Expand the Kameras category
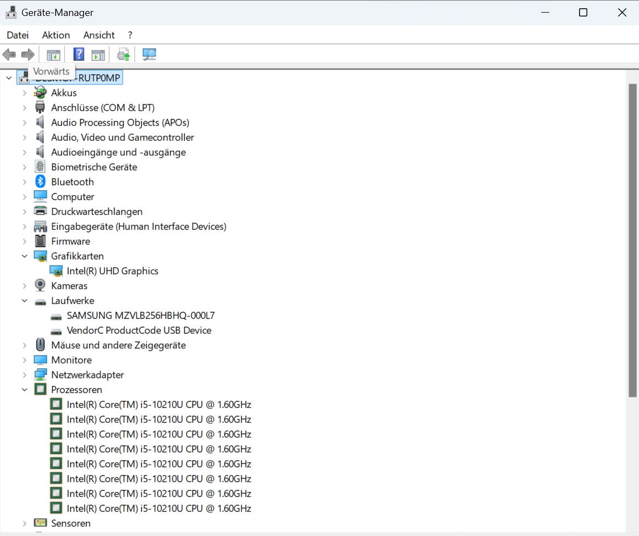 pyautogui.click(x=24, y=286)
